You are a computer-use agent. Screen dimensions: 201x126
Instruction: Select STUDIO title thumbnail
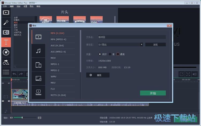click(96, 19)
